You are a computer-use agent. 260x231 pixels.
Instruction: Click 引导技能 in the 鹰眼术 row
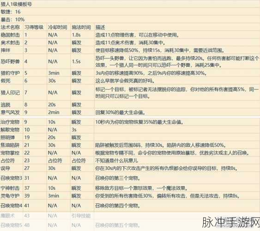(x=81, y=216)
